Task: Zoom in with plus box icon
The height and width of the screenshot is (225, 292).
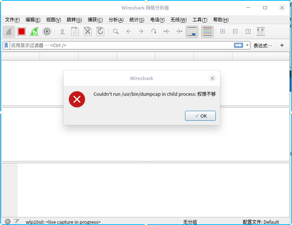Action: [222, 31]
